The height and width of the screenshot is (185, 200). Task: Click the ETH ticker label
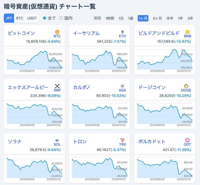pyautogui.click(x=122, y=36)
